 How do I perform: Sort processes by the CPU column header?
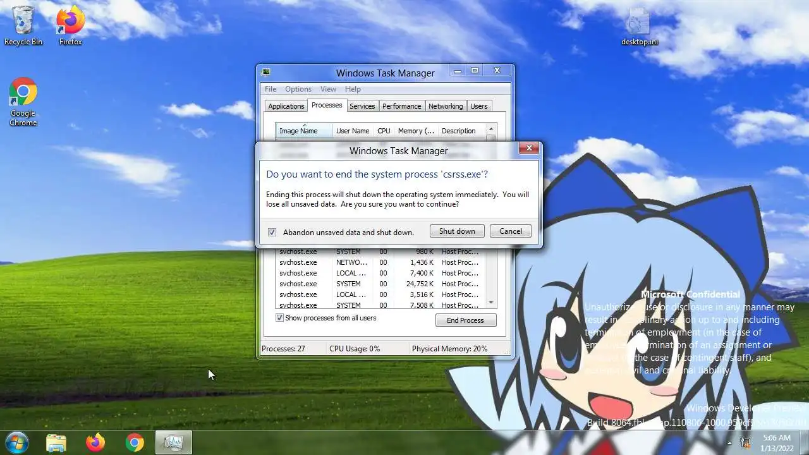click(384, 131)
